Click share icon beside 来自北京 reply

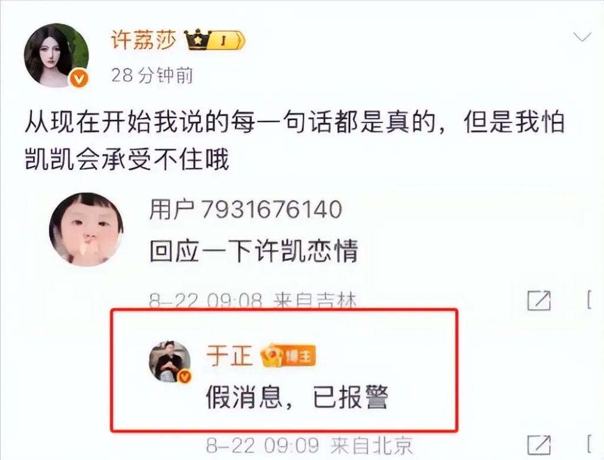(x=539, y=445)
